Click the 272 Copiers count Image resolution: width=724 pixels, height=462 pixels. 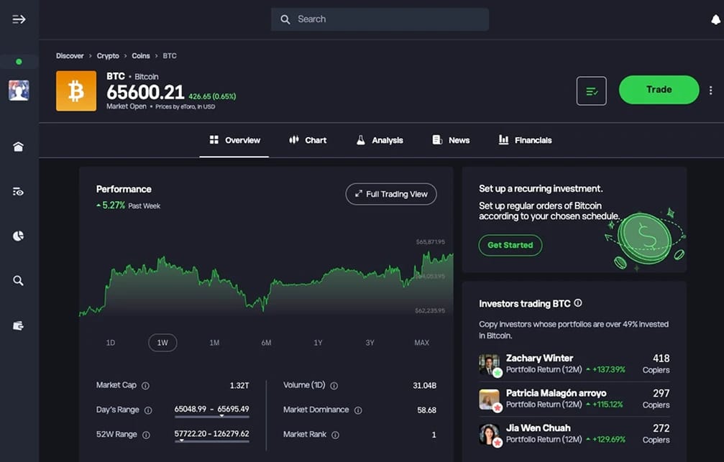(656, 434)
